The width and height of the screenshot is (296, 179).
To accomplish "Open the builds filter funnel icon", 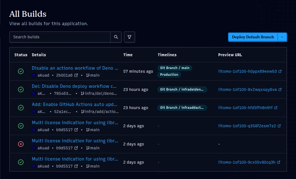I will point(129,37).
